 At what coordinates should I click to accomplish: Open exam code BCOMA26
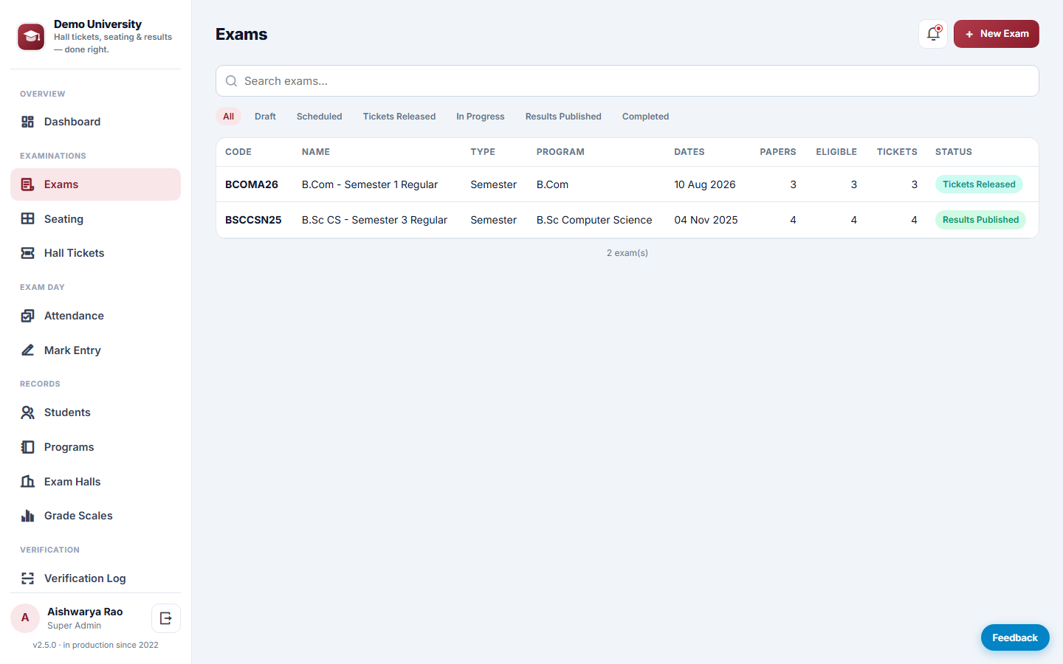click(252, 184)
